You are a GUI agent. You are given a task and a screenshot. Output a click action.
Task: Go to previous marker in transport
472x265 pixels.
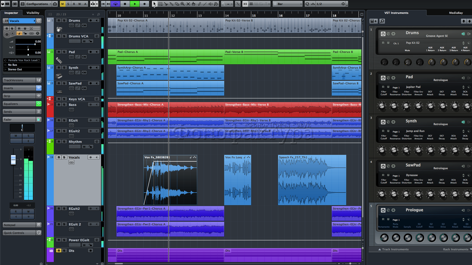[x=103, y=4]
